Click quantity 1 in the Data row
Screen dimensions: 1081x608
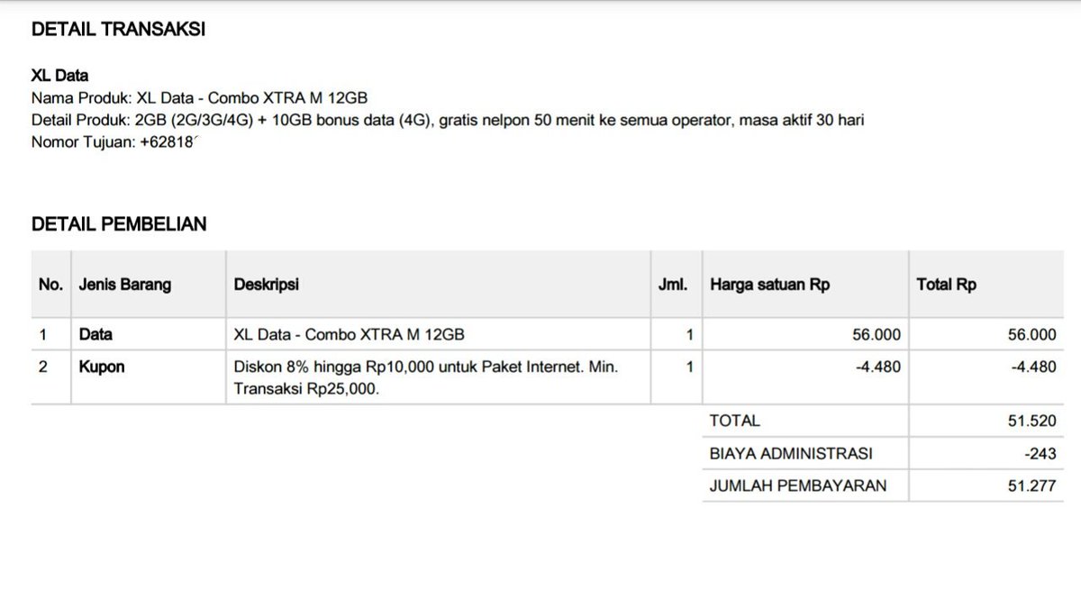[x=689, y=335]
